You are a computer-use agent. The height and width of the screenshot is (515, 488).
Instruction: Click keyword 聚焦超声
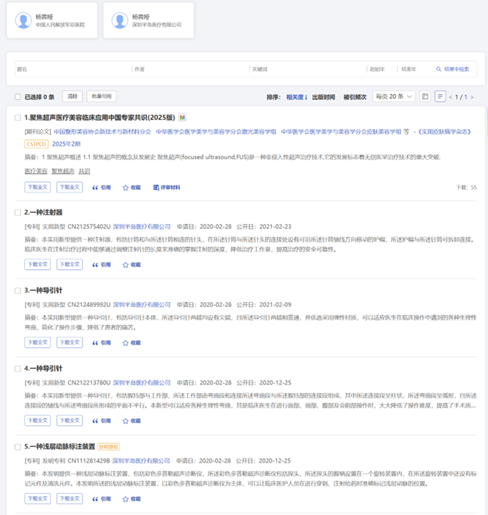click(63, 171)
